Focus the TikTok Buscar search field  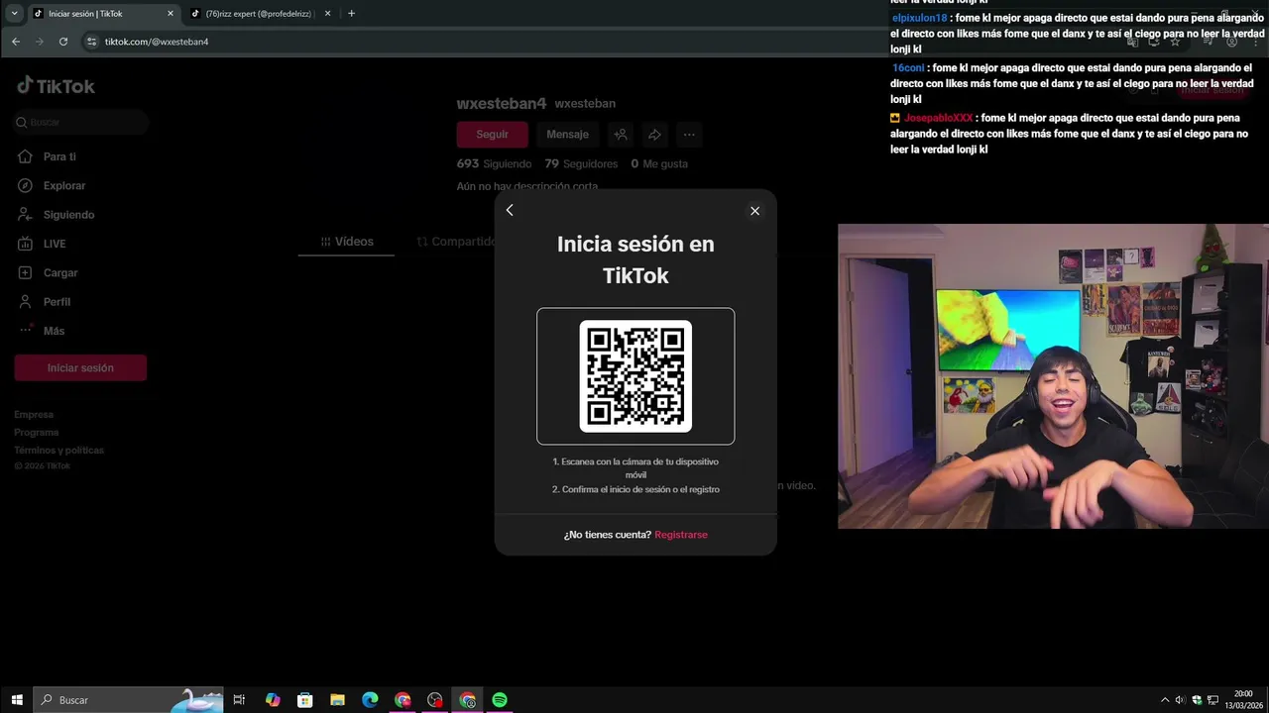[81, 122]
